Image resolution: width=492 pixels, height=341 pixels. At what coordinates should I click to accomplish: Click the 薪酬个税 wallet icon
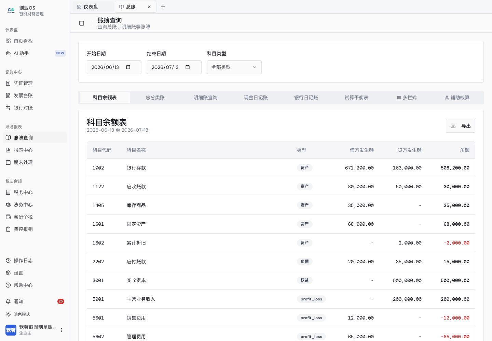(8, 217)
